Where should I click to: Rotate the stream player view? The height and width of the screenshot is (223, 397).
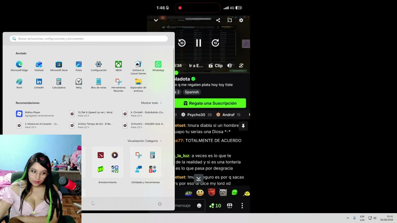241,66
